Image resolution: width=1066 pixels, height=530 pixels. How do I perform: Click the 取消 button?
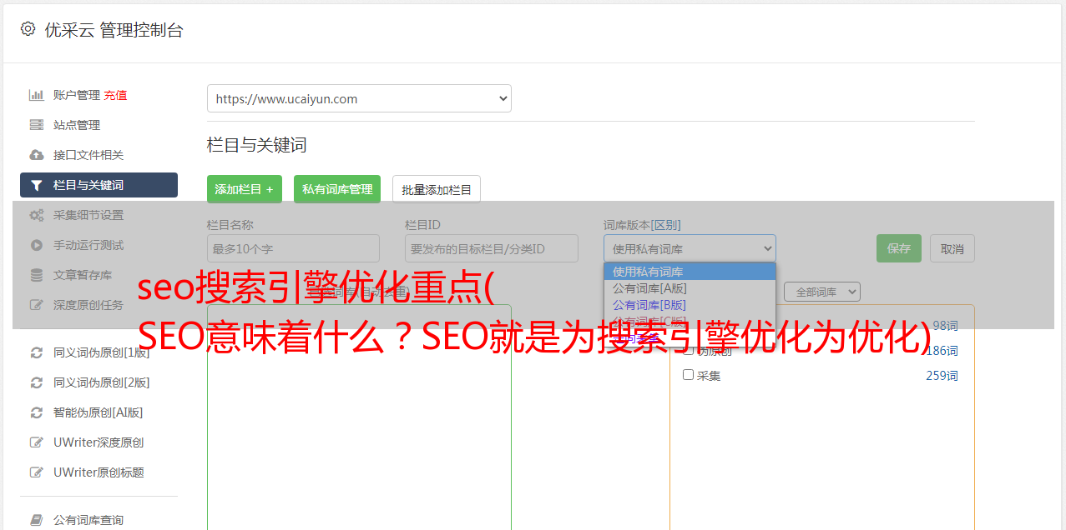952,248
